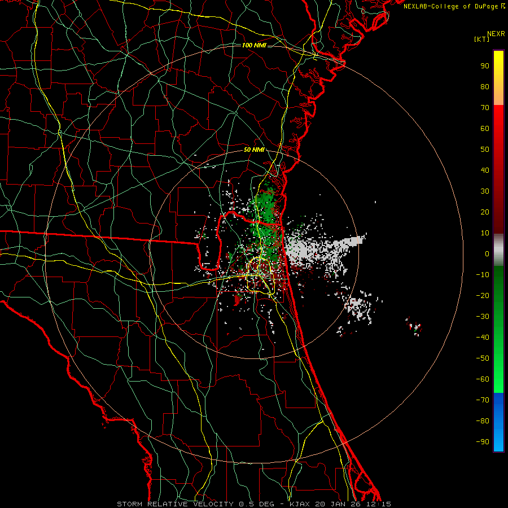Click the 12:15 timestamp in caption
This screenshot has height=508, width=508.
tap(379, 504)
